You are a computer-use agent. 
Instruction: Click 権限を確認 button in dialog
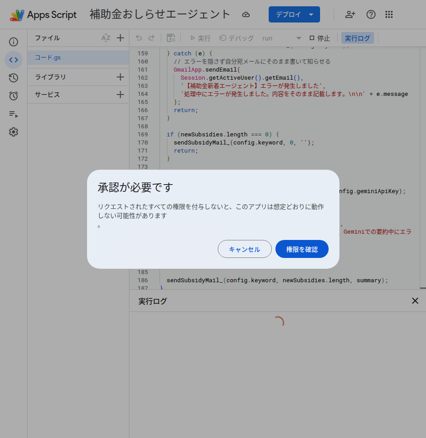(x=302, y=249)
